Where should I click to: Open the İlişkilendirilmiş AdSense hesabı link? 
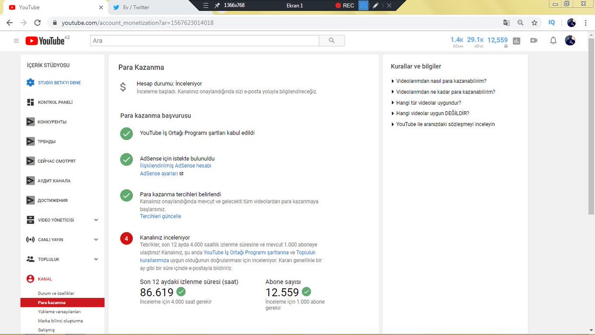coord(176,166)
